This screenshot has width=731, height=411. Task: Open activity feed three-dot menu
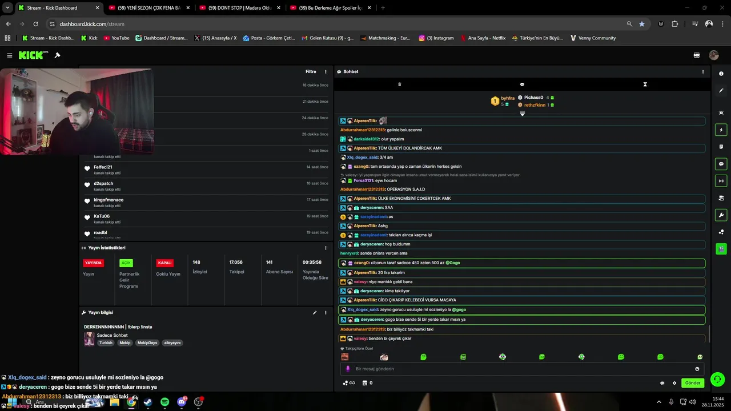326,72
